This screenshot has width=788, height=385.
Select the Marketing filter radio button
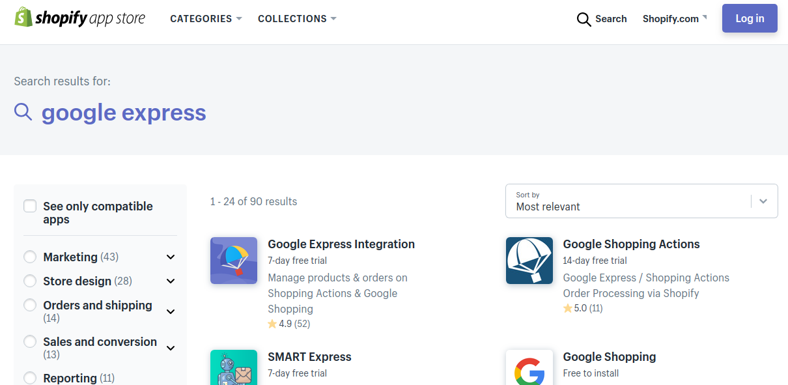point(30,257)
